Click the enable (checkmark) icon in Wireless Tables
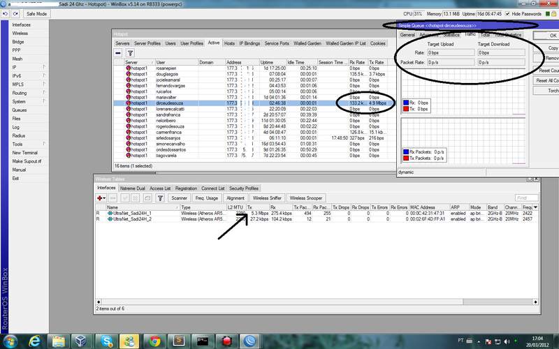559x349 pixels. pyautogui.click(x=125, y=198)
